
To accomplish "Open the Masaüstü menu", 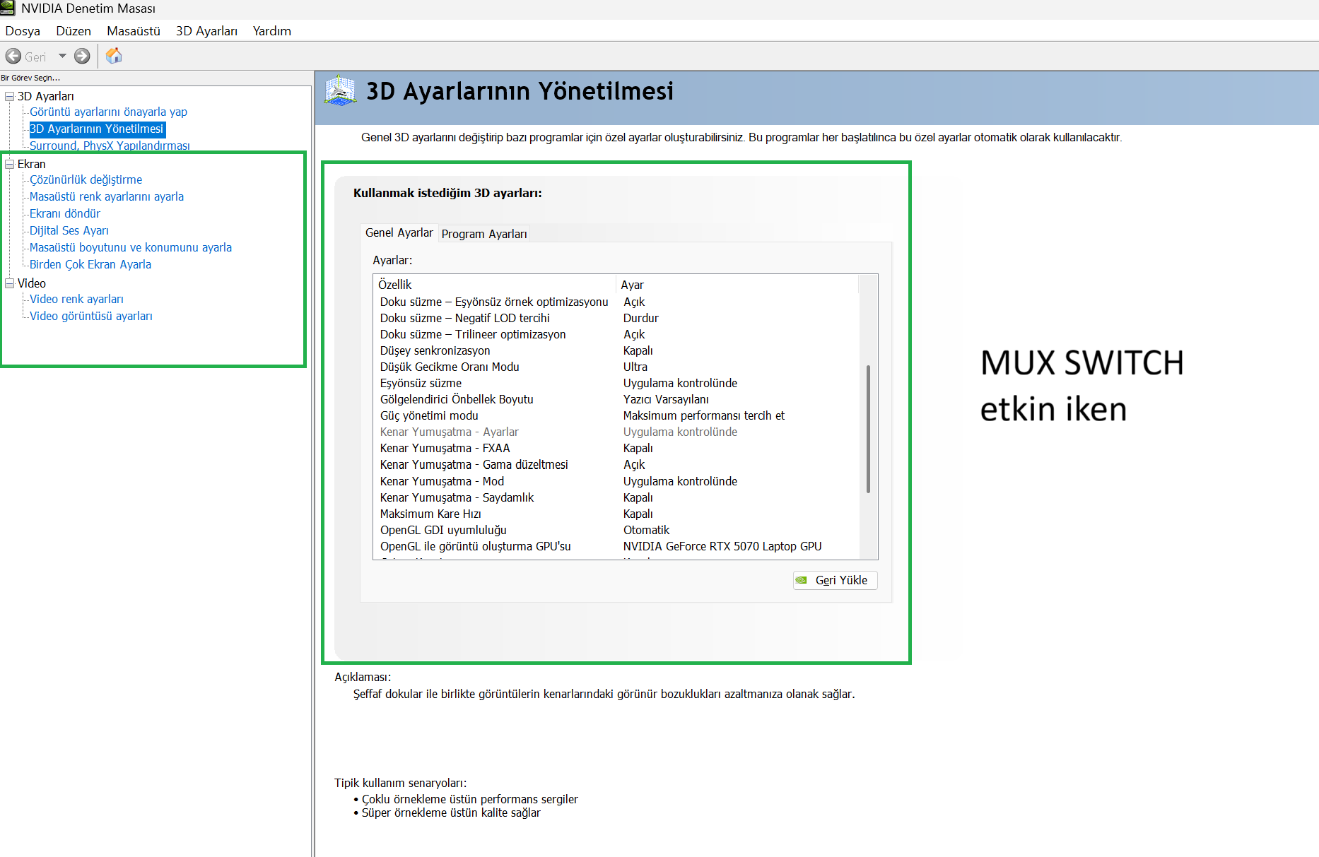I will pos(134,31).
